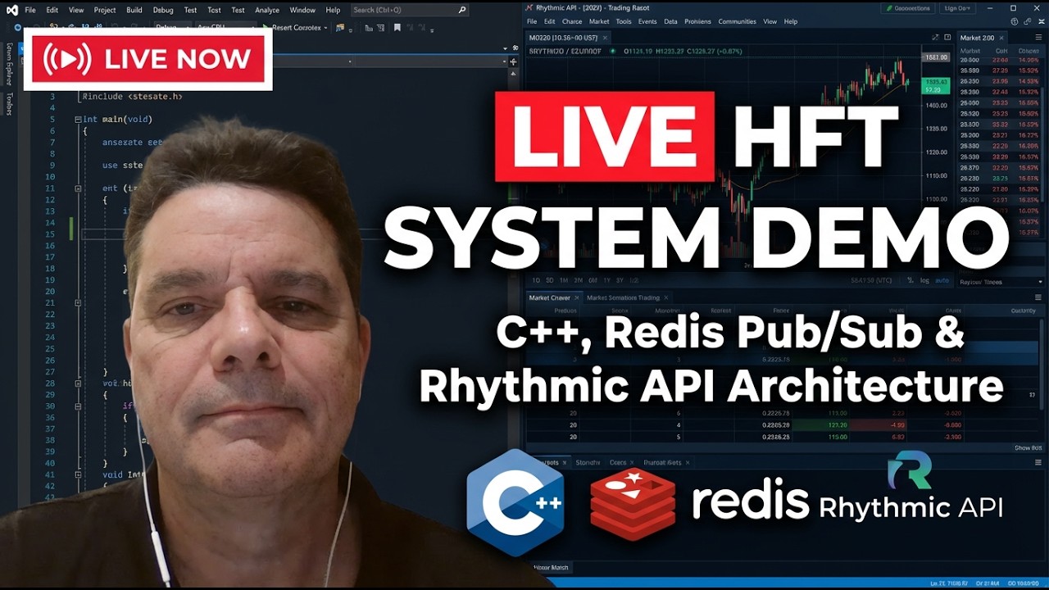
Task: Open the Debug menu in the IDE
Action: point(163,10)
